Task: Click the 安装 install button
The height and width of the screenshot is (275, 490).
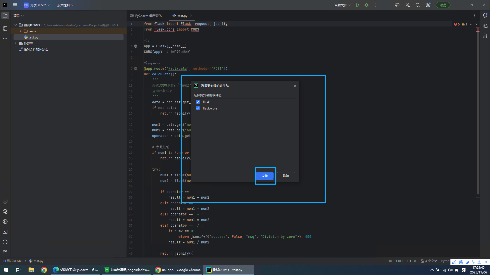Action: [265, 176]
